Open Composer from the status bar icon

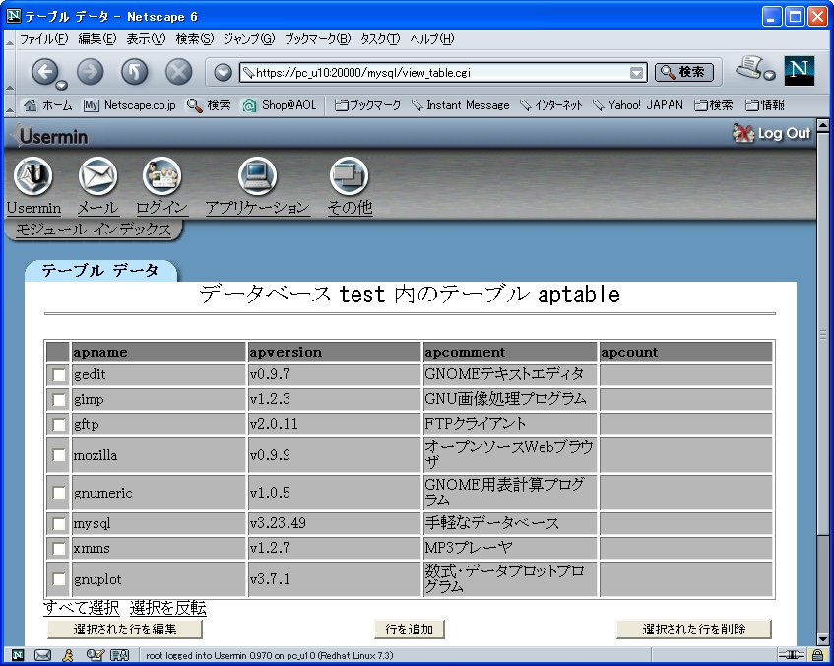point(95,655)
